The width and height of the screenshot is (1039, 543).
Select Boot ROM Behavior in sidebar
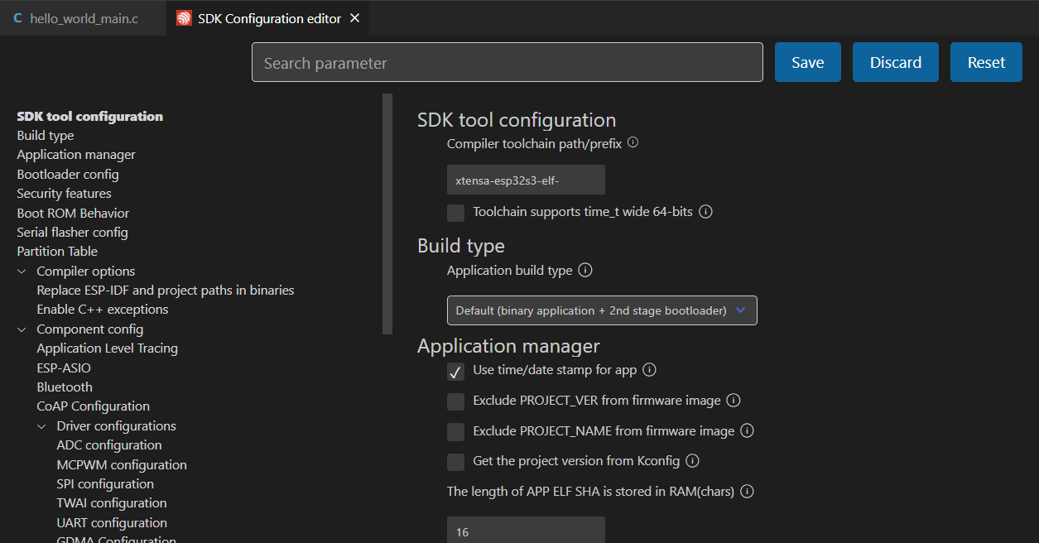coord(73,213)
